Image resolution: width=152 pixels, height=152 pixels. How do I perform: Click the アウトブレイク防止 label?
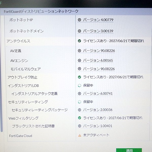(22, 77)
